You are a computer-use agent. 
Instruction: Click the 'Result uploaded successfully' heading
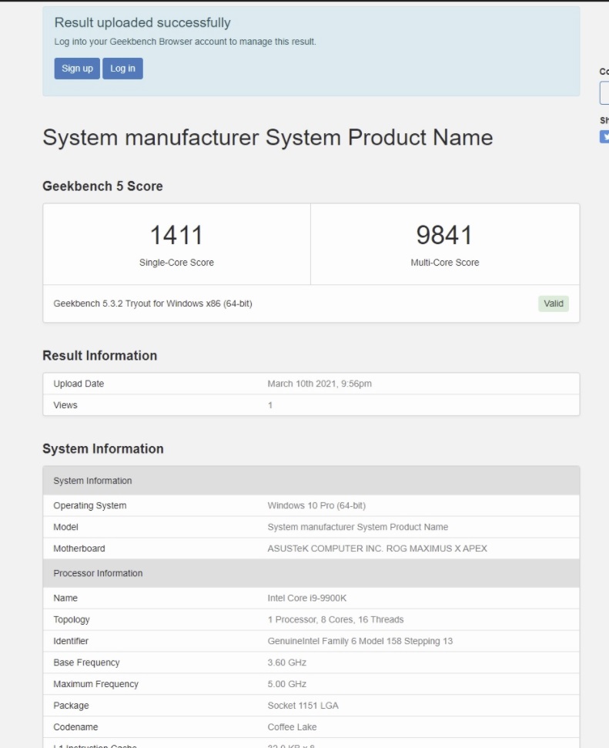142,23
